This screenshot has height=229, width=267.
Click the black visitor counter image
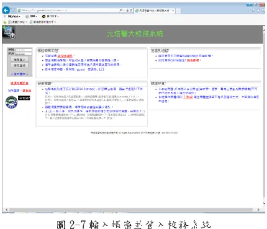click(x=24, y=98)
